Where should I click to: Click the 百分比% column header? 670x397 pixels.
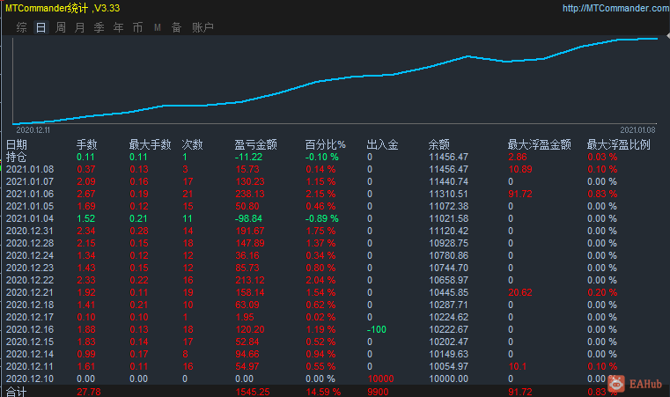[x=325, y=144]
